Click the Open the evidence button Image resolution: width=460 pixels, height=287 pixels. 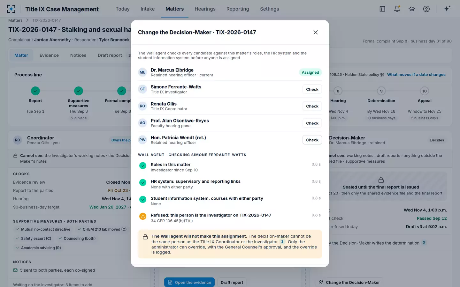click(x=189, y=282)
